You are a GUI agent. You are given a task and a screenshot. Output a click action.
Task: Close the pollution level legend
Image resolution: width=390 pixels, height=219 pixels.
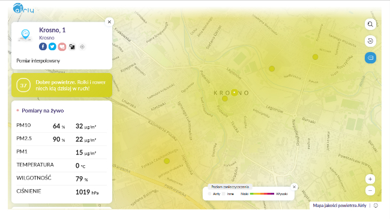tap(294, 187)
